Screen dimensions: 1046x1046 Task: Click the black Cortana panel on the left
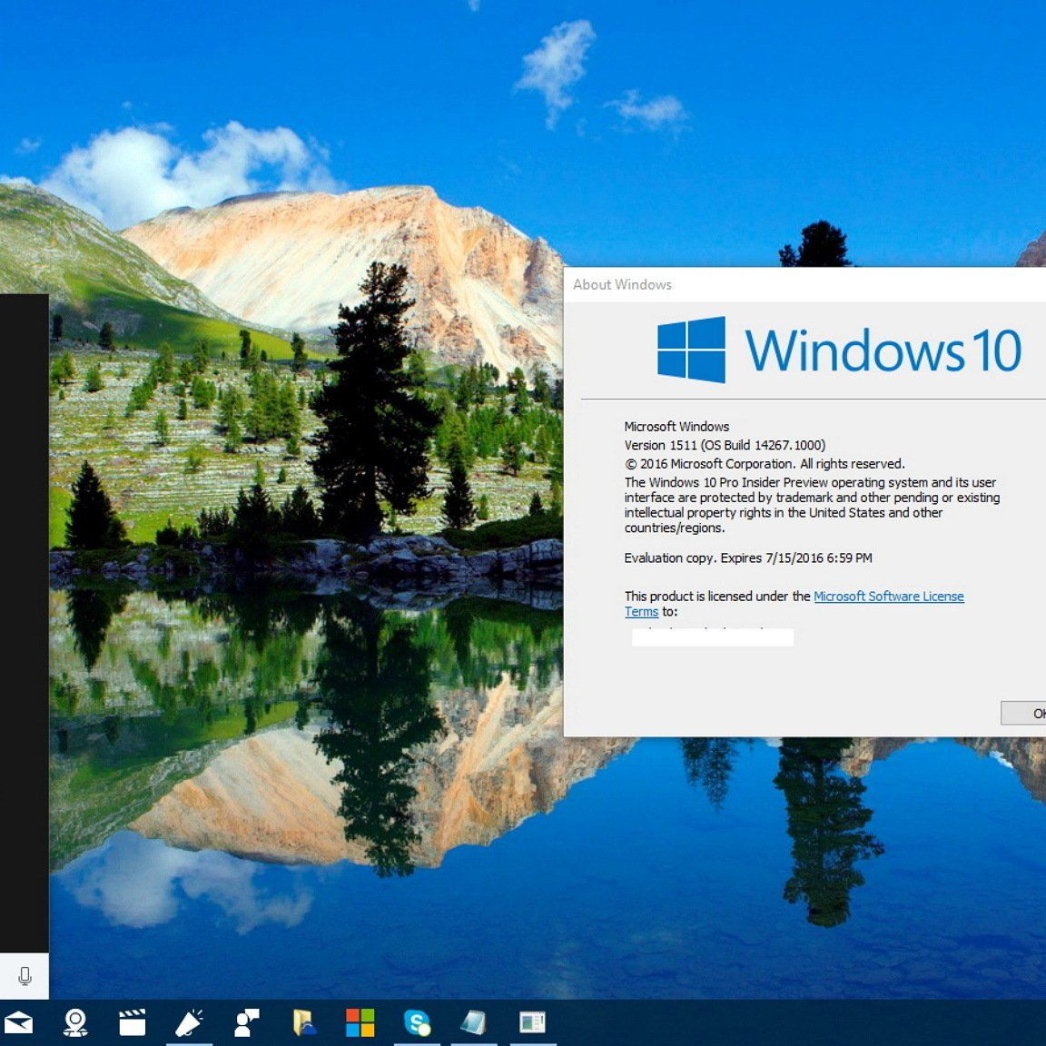coord(24,623)
